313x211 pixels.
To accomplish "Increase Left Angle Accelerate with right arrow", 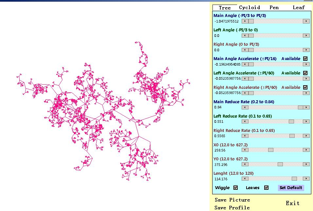I will pyautogui.click(x=306, y=79).
